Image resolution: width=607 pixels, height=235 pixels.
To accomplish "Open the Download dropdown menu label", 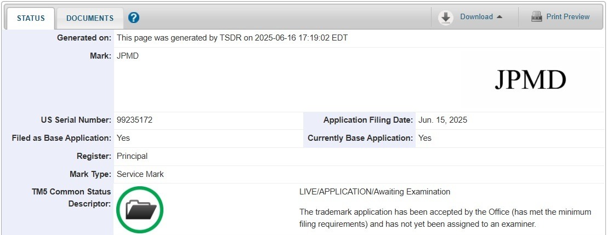I will (476, 17).
